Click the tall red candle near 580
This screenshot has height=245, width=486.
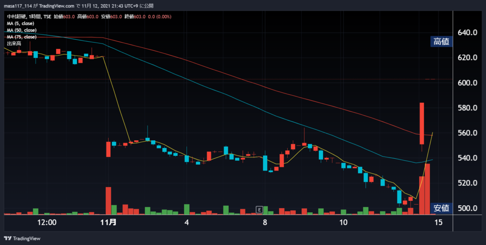[x=421, y=123]
